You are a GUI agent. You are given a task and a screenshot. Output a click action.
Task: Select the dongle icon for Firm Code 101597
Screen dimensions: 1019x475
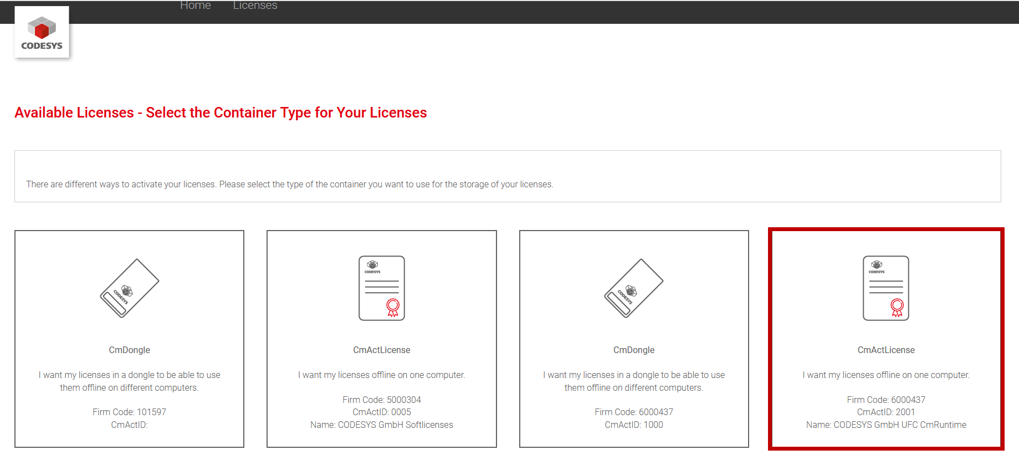click(129, 288)
